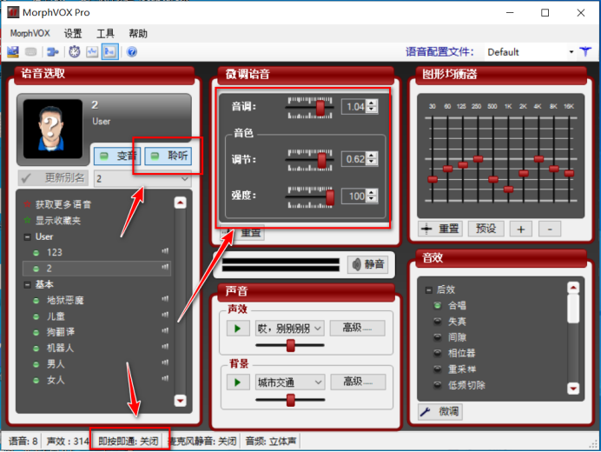The image size is (601, 452).
Task: Increase 音调 value with stepper up arrow
Action: tap(372, 103)
